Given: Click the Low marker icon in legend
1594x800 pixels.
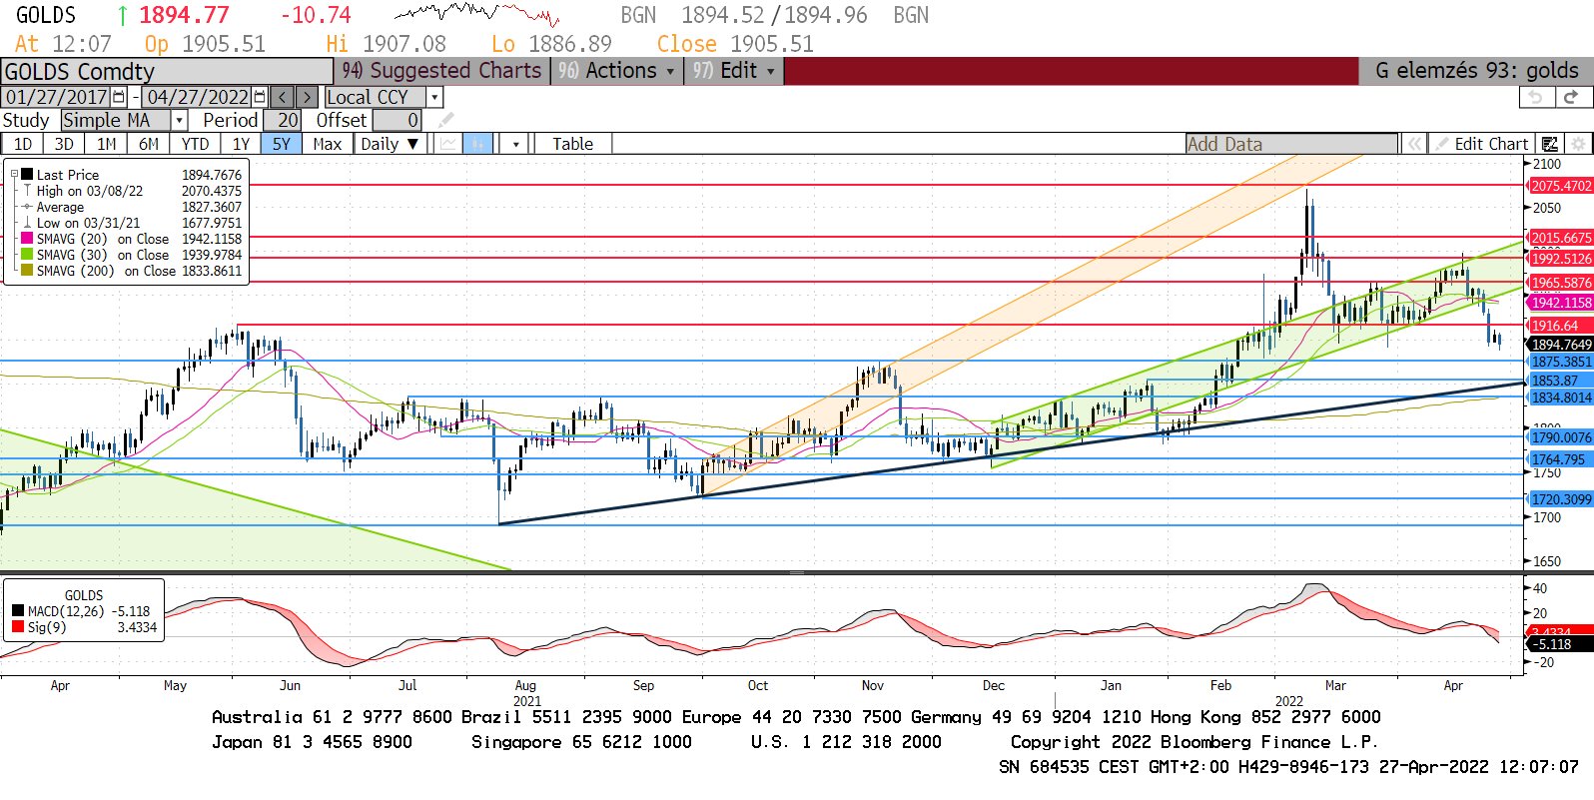Looking at the screenshot, I should 27,223.
